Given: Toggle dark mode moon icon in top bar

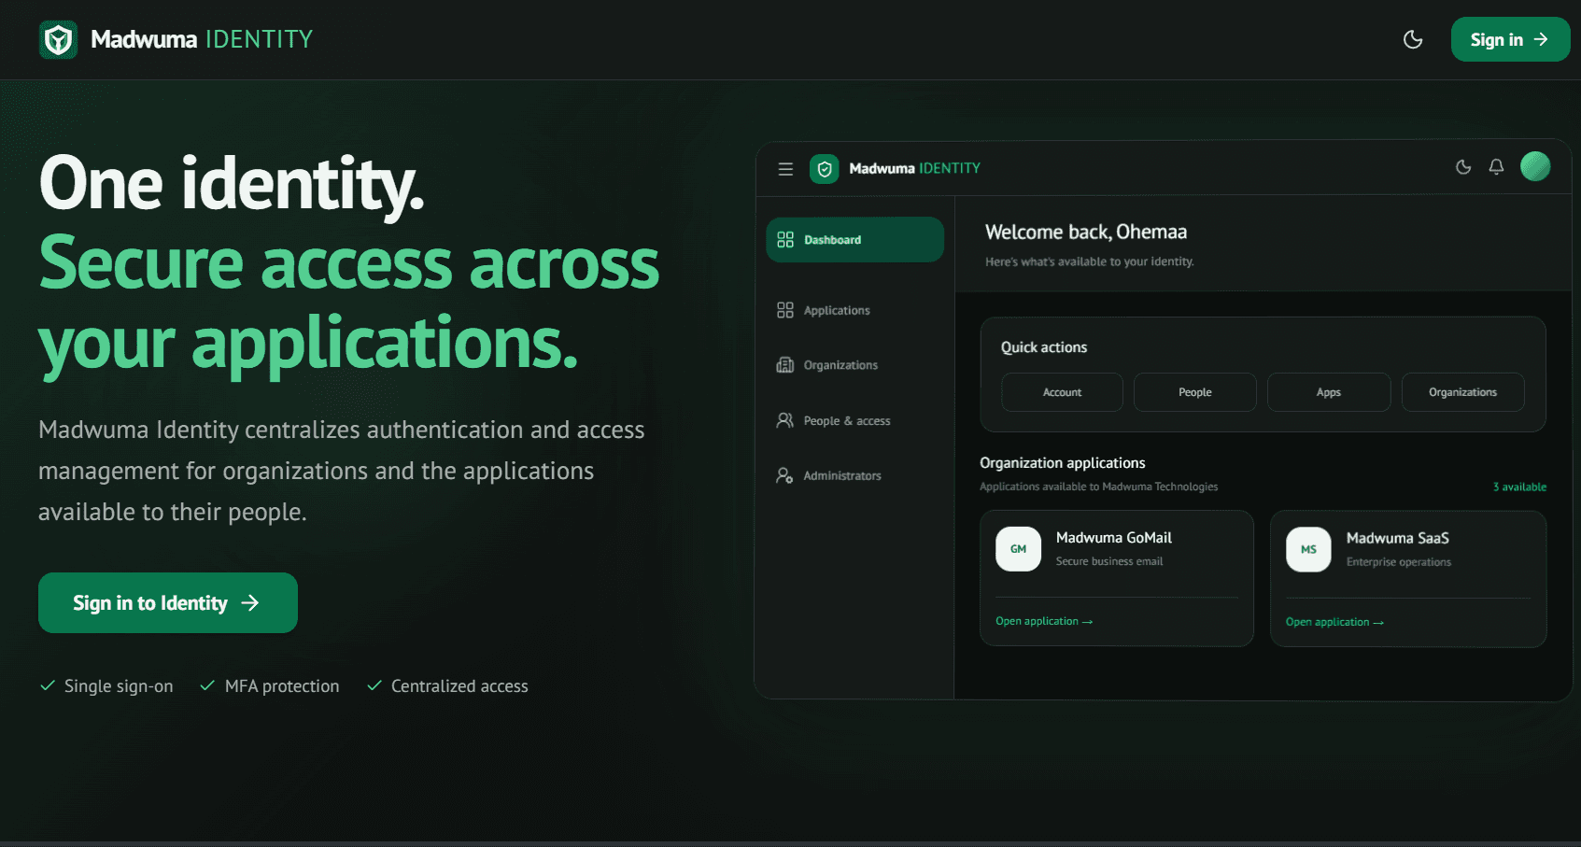Looking at the screenshot, I should (1413, 39).
